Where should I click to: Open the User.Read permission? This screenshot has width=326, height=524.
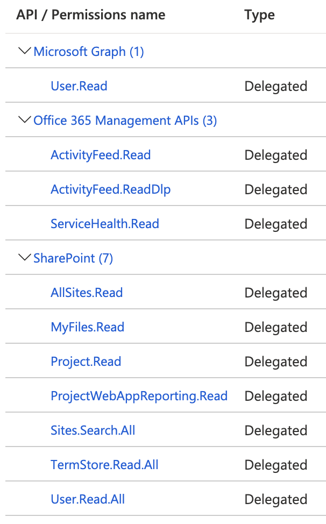[x=79, y=86]
